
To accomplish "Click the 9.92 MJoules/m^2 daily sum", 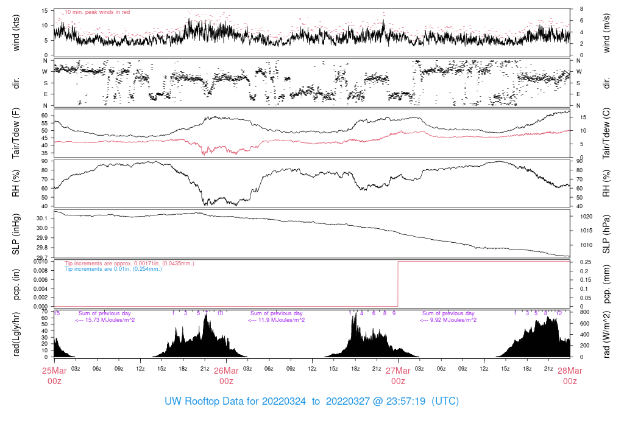I will click(x=448, y=320).
